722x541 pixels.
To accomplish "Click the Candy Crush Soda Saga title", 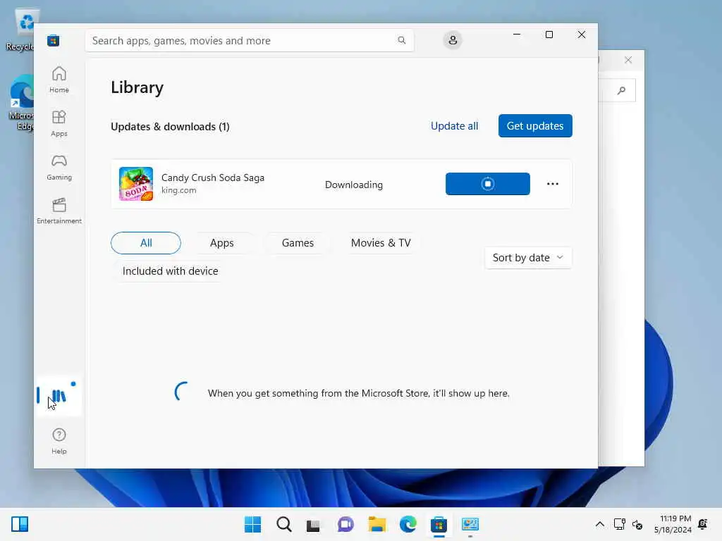I will 213,178.
